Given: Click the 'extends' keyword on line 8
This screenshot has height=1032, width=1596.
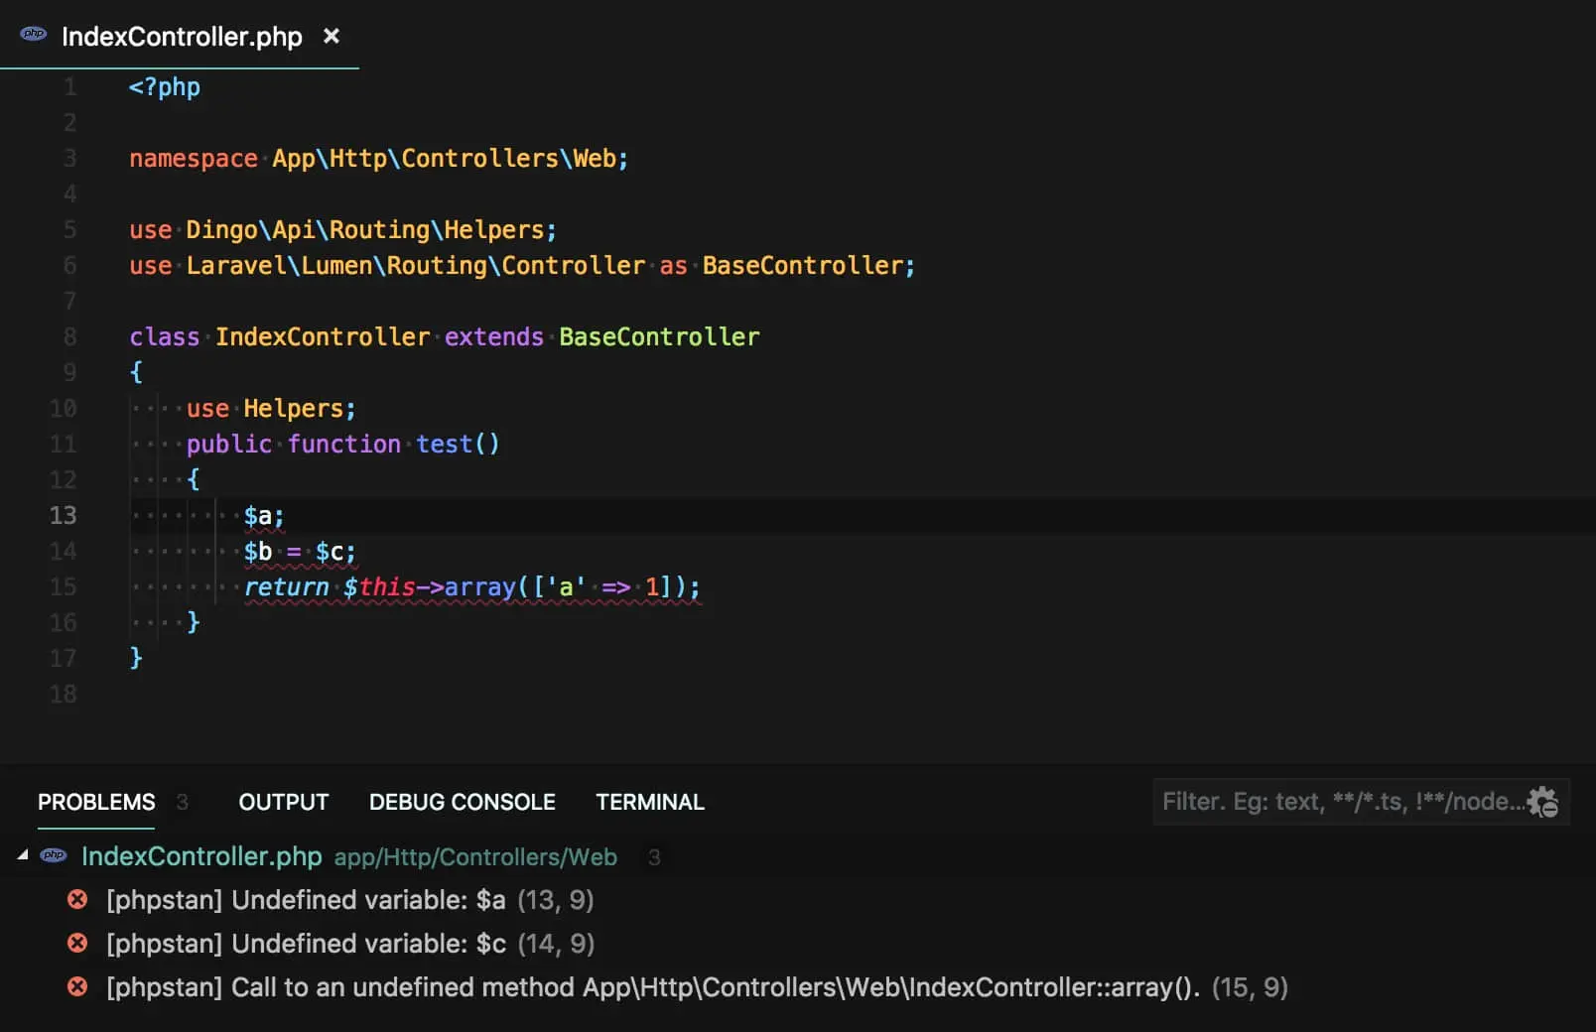Looking at the screenshot, I should point(494,337).
